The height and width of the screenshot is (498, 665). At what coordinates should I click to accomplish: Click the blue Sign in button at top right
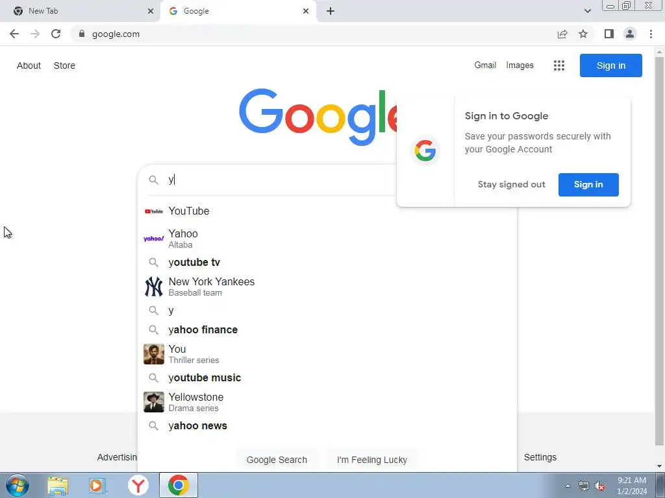click(x=610, y=65)
